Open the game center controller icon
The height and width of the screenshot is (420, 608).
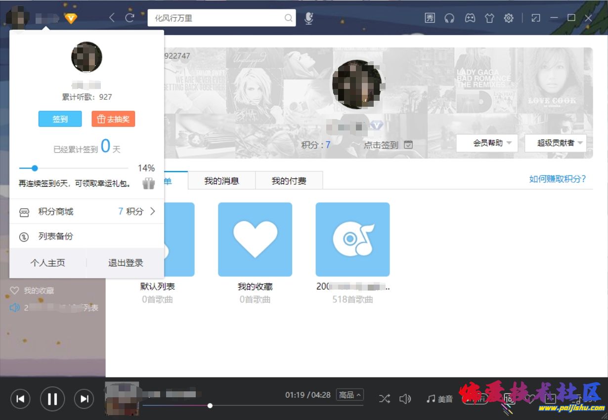(470, 18)
